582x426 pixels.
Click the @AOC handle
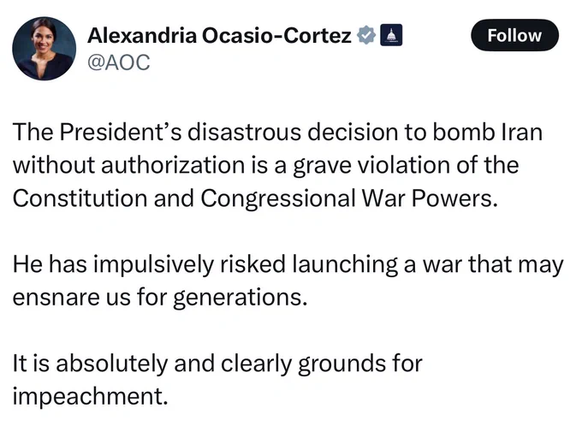[x=118, y=62]
